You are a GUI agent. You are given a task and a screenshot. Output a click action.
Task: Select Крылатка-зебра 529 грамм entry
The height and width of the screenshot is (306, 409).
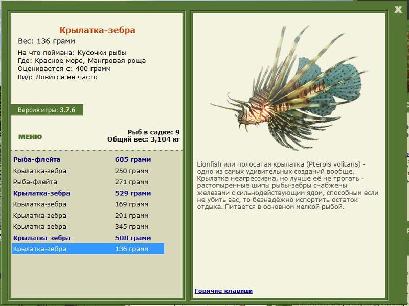point(87,193)
